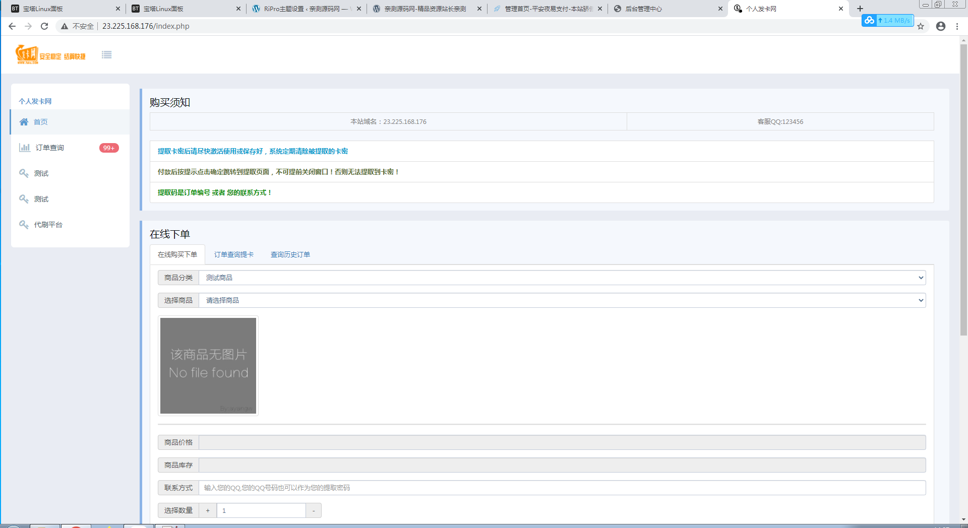Click the browser forward arrow
968x528 pixels.
[28, 26]
